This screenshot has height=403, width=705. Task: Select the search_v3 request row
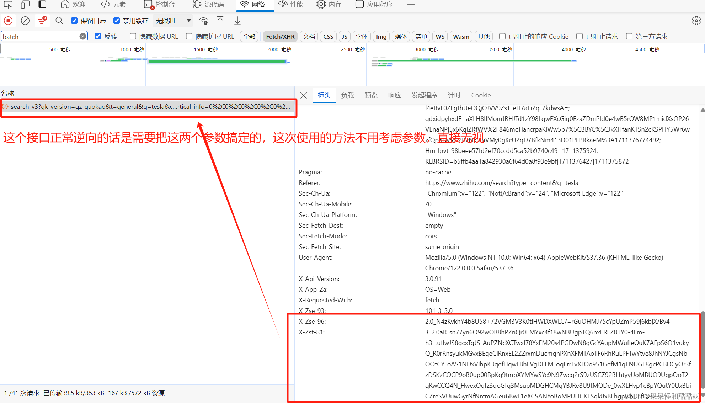tap(148, 107)
